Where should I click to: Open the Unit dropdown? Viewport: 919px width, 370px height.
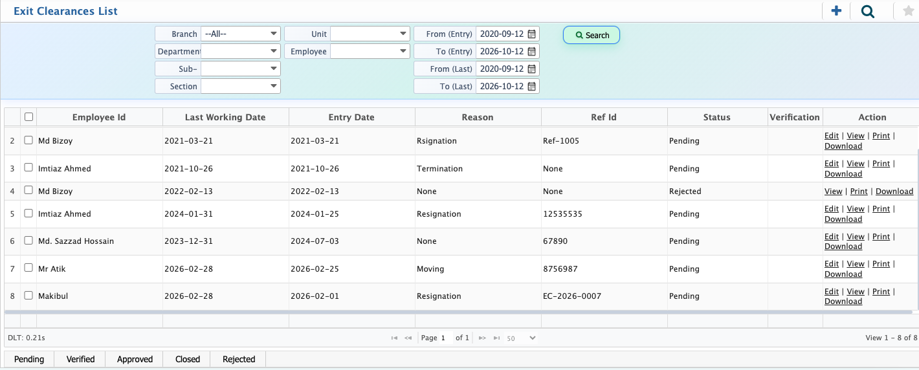pyautogui.click(x=370, y=34)
